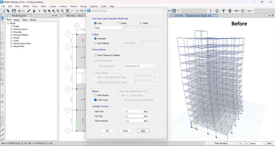Image resolution: width=275 pixels, height=146 pixels.
Task: Select the 3-D View Displacements tab
Action: 193,16
